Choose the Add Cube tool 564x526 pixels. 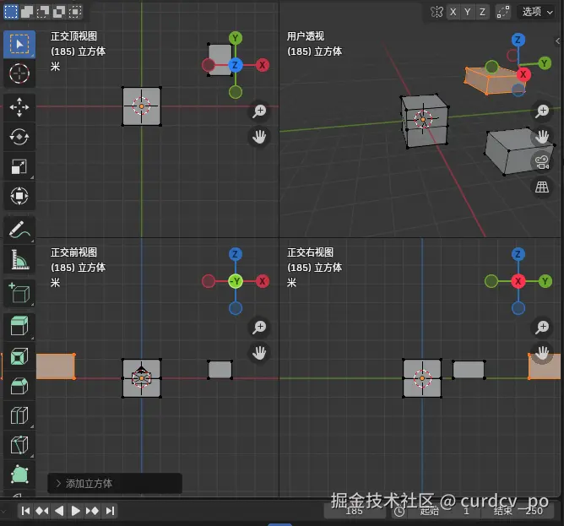19,293
